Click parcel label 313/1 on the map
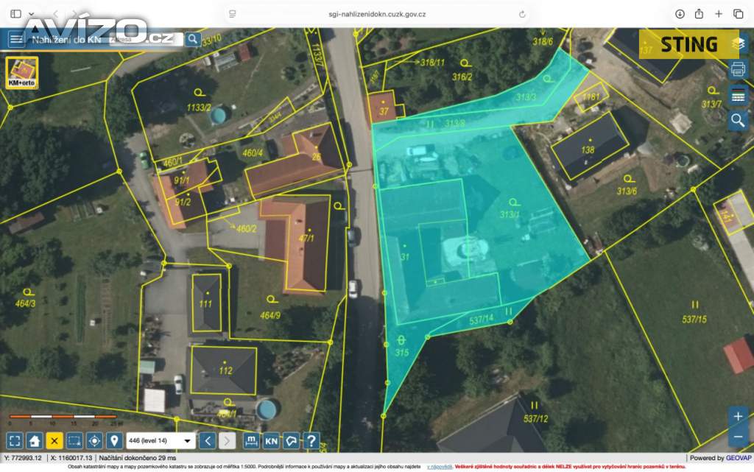The width and height of the screenshot is (754, 472). point(510,214)
